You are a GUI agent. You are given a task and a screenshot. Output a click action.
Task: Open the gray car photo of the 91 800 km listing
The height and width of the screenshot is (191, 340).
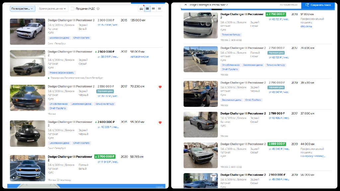click(x=201, y=25)
